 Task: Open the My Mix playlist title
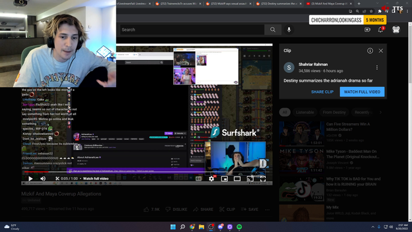[x=332, y=208]
